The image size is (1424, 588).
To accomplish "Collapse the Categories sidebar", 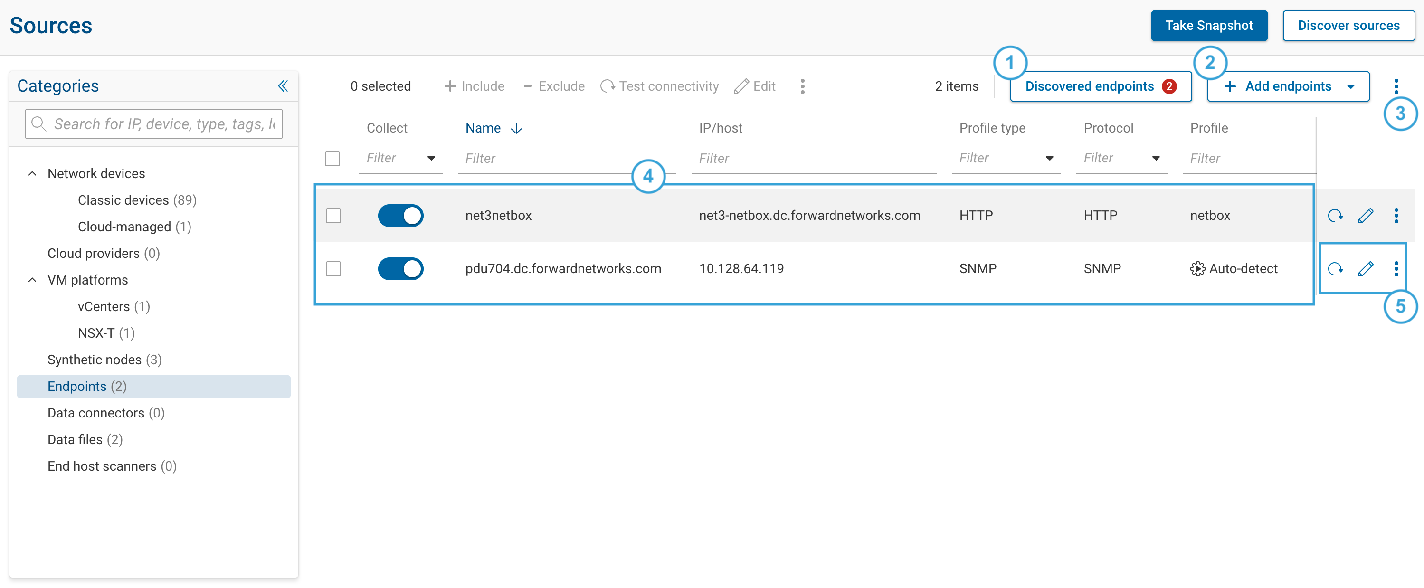I will (x=284, y=86).
